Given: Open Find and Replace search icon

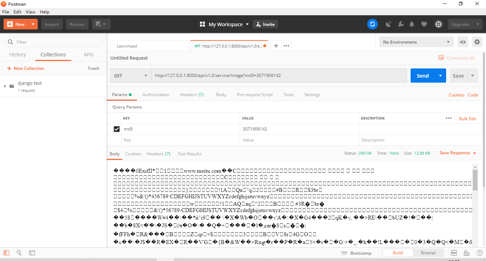Looking at the screenshot, I should click(x=19, y=253).
